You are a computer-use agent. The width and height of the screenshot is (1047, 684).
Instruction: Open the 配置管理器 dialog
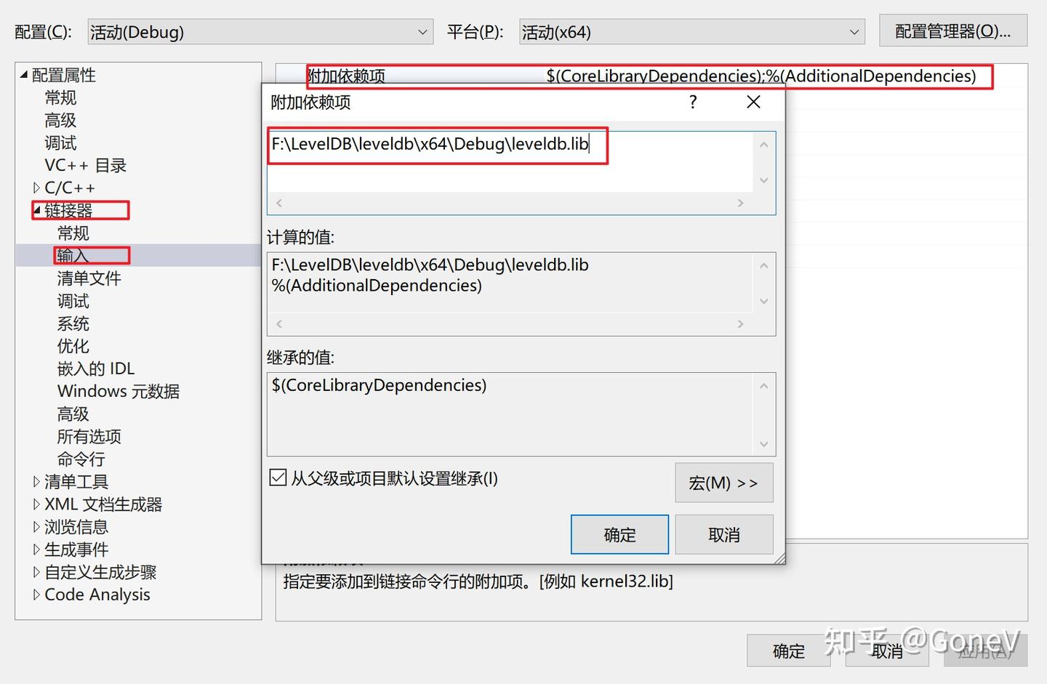[x=952, y=31]
